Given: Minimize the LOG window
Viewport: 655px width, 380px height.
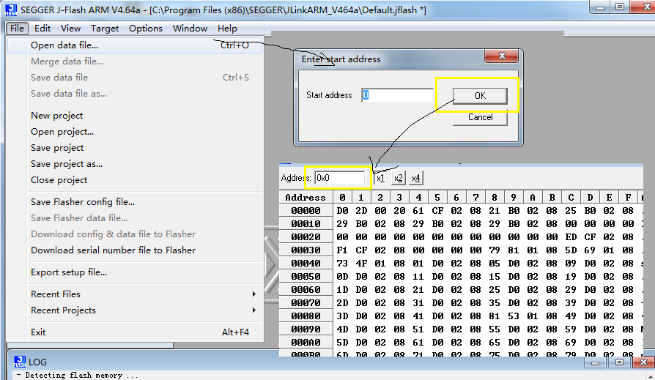Looking at the screenshot, I should coord(595,362).
